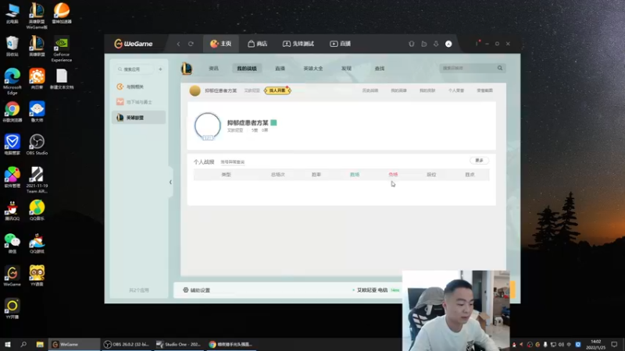625x351 pixels.
Task: Click the 胜率 column header
Action: (316, 174)
